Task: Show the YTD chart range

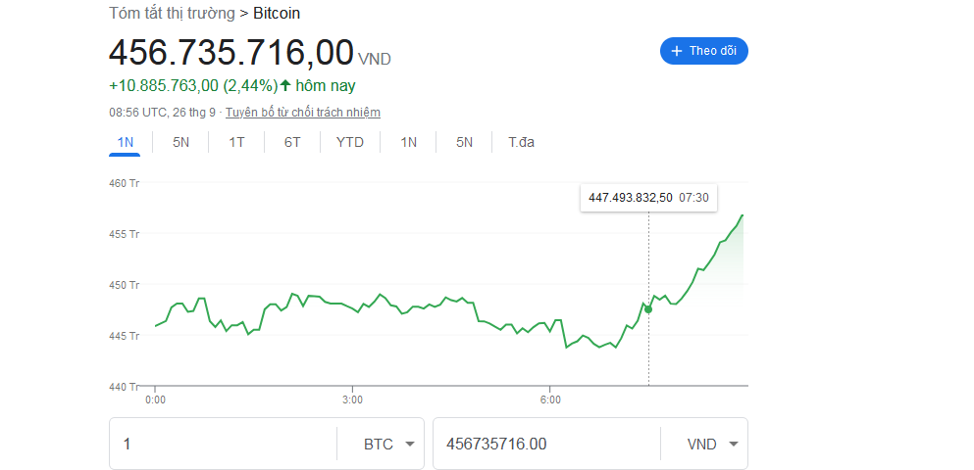Action: [350, 143]
